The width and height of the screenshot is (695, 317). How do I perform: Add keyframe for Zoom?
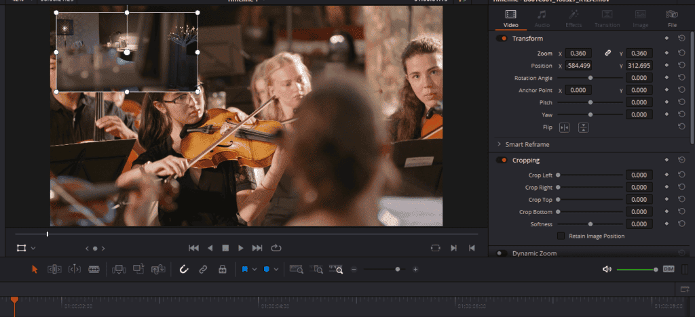[x=666, y=53]
